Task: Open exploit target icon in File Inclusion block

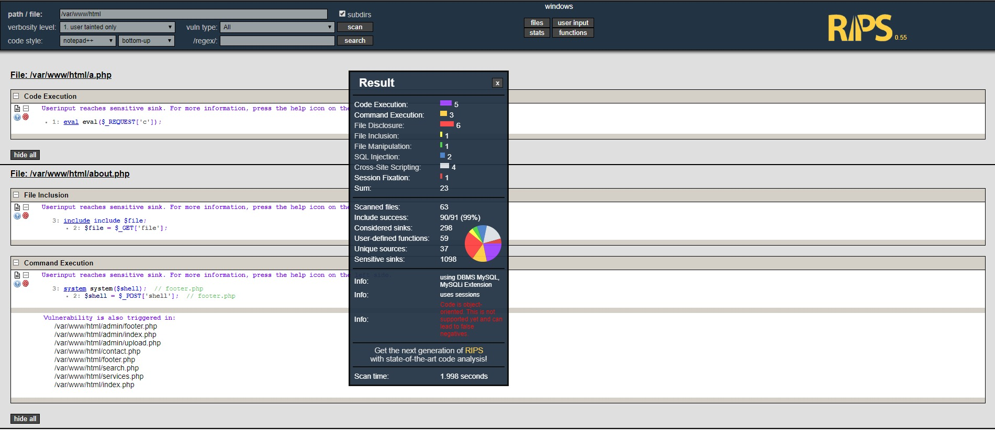Action: 26,216
